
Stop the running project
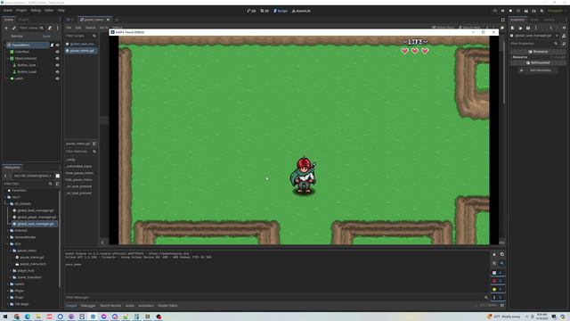coord(510,11)
